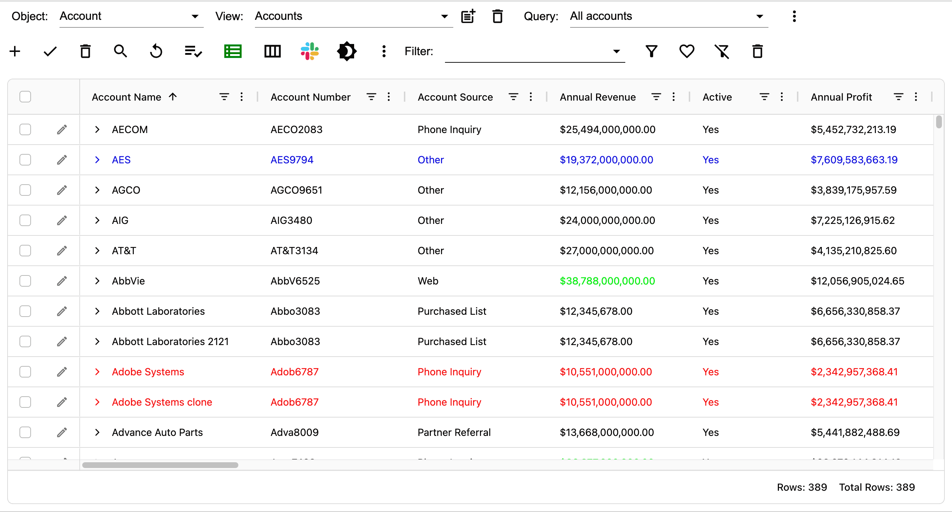Select the Adobe Systems row checkbox
Image resolution: width=952 pixels, height=512 pixels.
[25, 372]
